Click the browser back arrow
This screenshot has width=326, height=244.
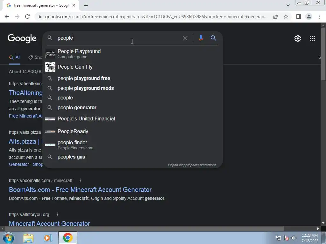coord(7,17)
